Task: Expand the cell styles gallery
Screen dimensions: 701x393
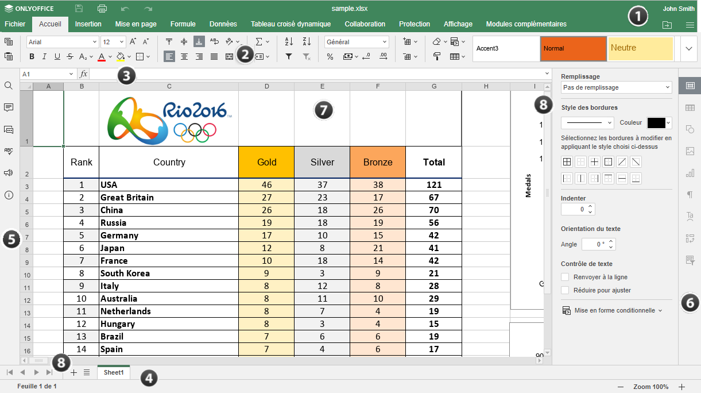Action: (689, 49)
